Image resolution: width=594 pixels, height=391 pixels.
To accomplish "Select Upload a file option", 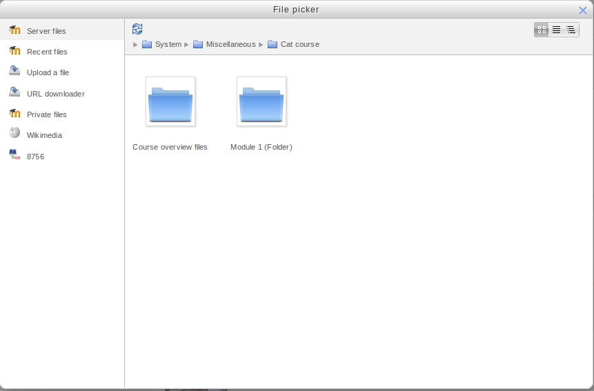I will 62,72.
